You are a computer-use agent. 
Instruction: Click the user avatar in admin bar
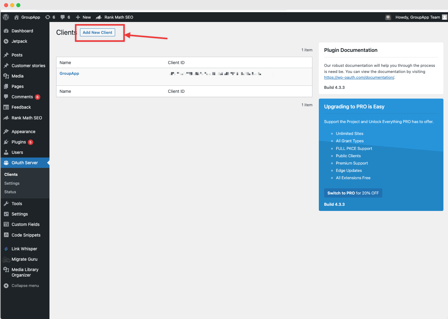click(445, 17)
